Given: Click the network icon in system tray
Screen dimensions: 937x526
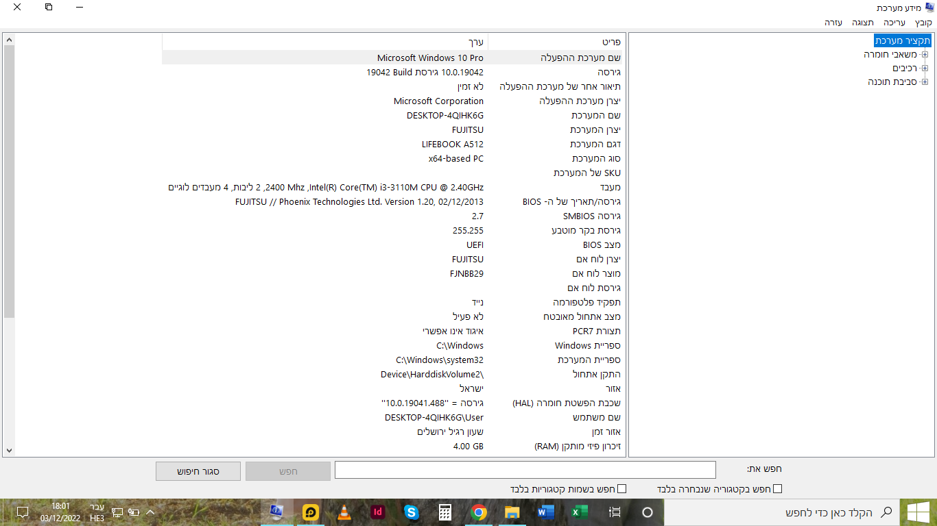Looking at the screenshot, I should (x=117, y=512).
